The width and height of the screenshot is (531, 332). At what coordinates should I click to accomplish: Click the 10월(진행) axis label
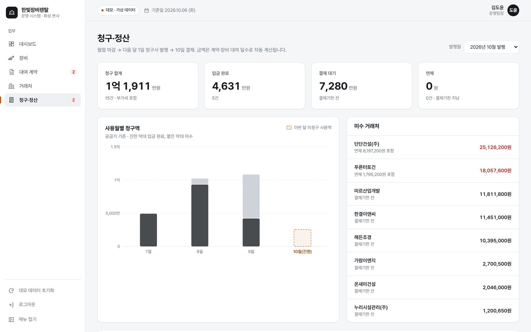click(x=302, y=252)
